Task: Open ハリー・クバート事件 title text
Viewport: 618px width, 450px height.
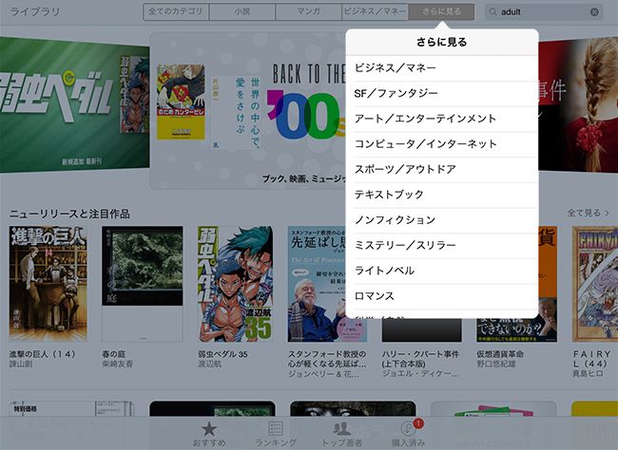Action: [x=420, y=359]
